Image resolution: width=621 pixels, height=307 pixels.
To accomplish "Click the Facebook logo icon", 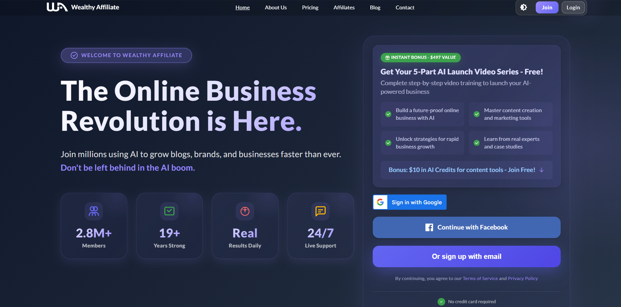I will tap(429, 227).
